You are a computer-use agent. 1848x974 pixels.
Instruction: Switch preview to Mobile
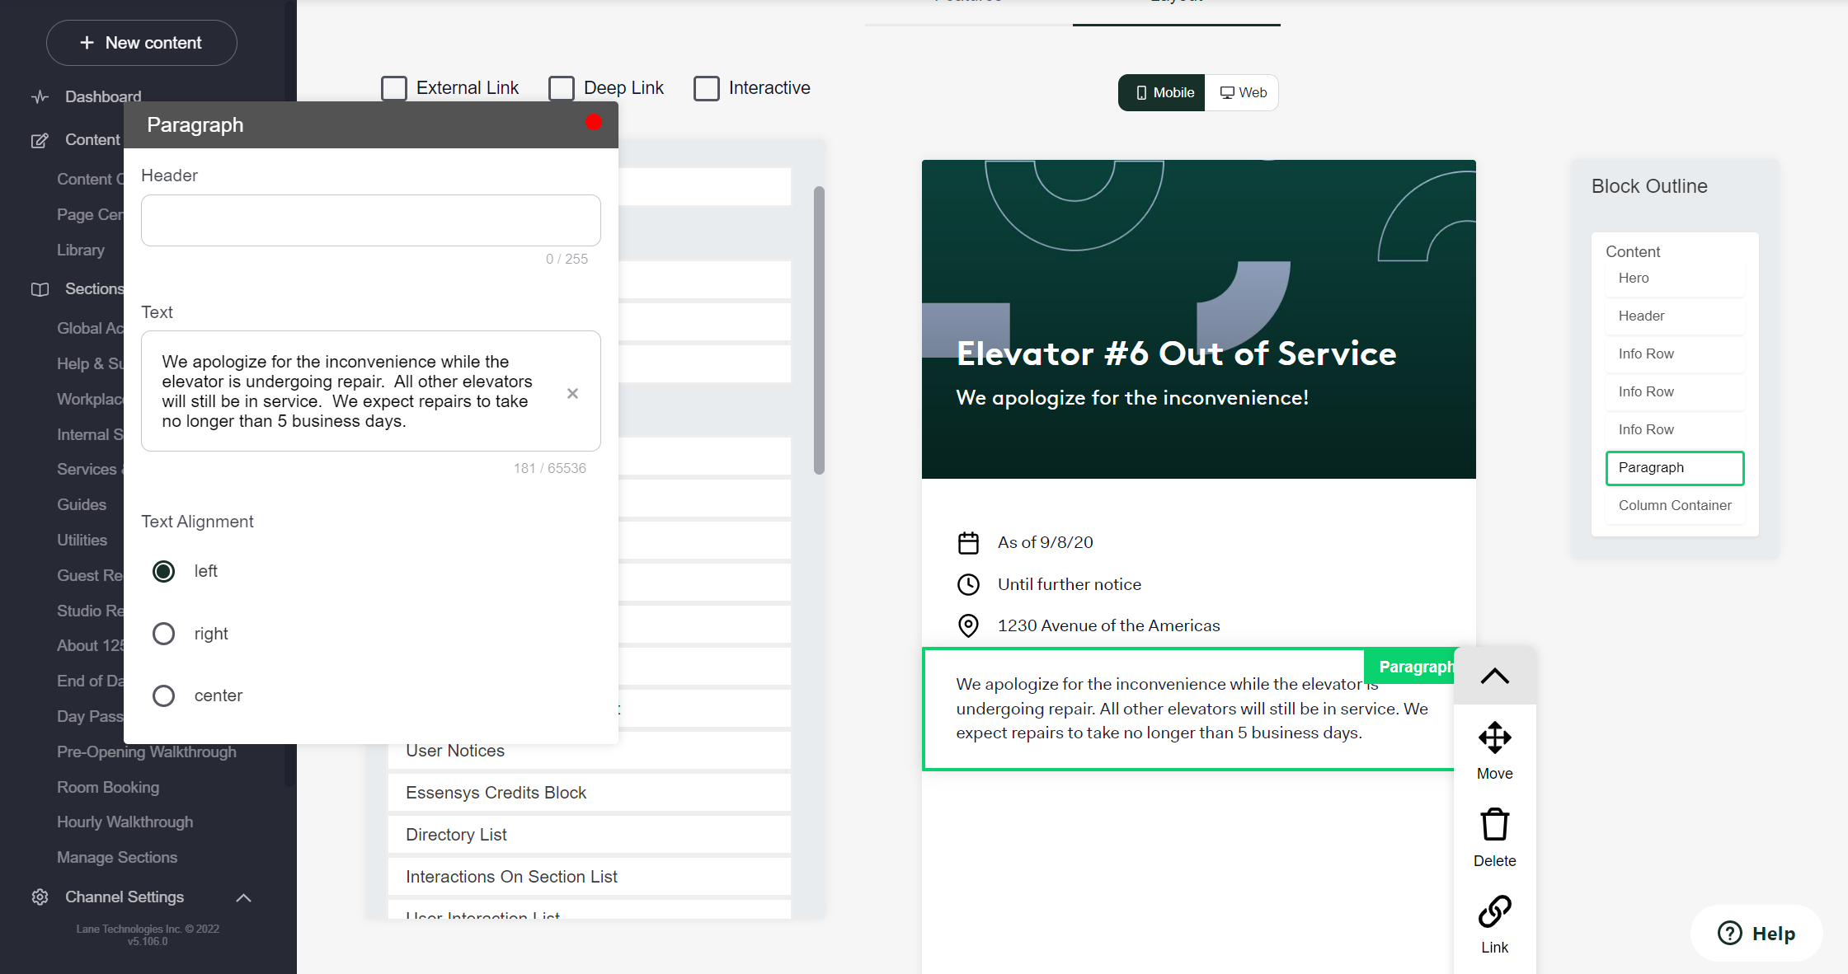pos(1163,92)
